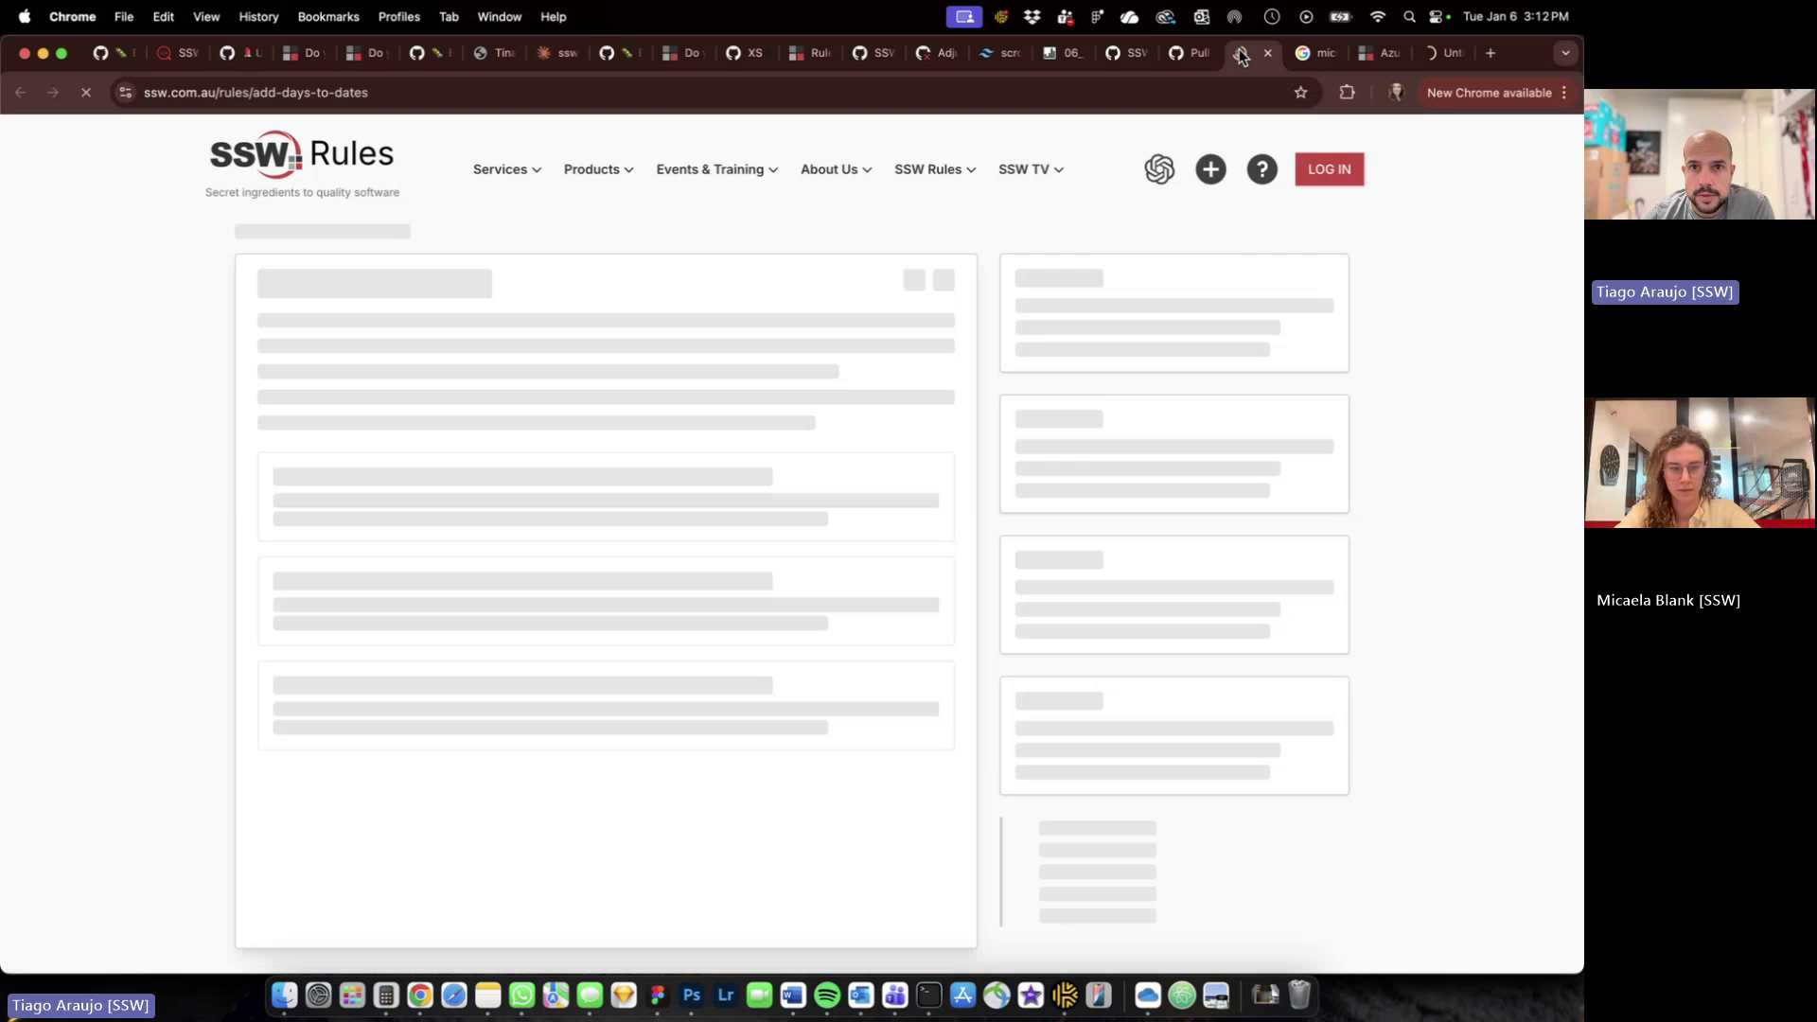Open Photoshop from the dock
This screenshot has height=1022, width=1817.
pyautogui.click(x=691, y=995)
